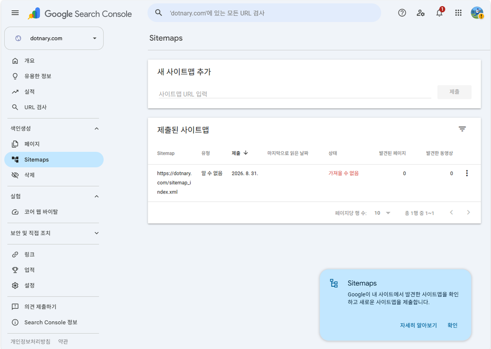This screenshot has width=491, height=349.
Task: Focus the 사이트맵 URL 입력 field
Action: (295, 94)
